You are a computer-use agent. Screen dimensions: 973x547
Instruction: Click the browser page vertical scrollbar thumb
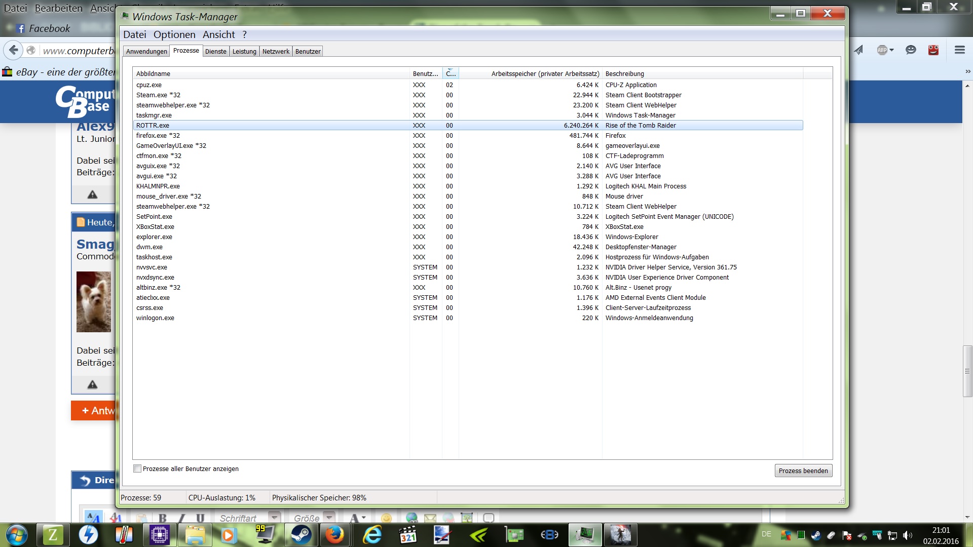click(x=967, y=371)
